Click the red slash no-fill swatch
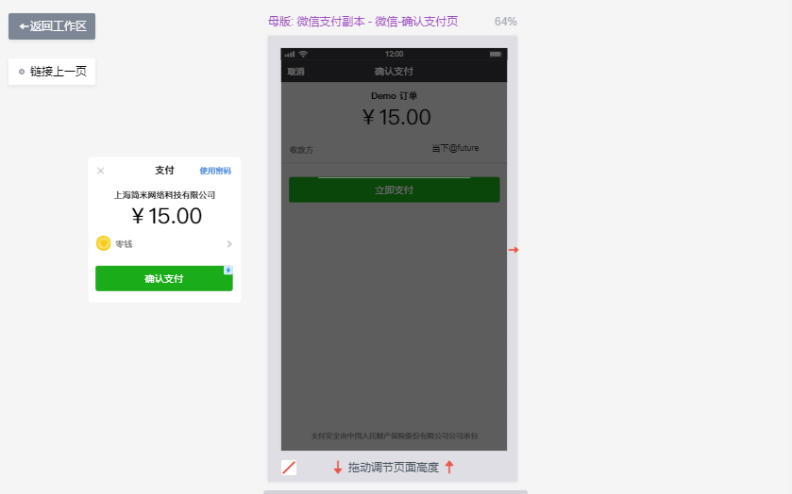Viewport: 792px width, 494px height. coord(289,468)
